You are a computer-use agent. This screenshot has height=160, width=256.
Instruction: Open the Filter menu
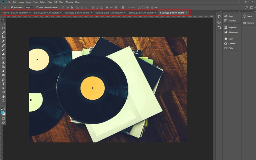pos(50,2)
